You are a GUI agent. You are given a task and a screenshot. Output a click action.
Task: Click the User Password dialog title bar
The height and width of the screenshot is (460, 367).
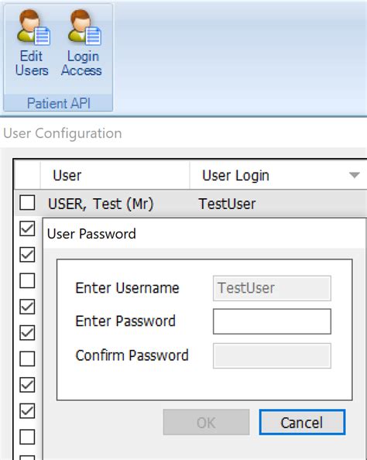click(204, 234)
